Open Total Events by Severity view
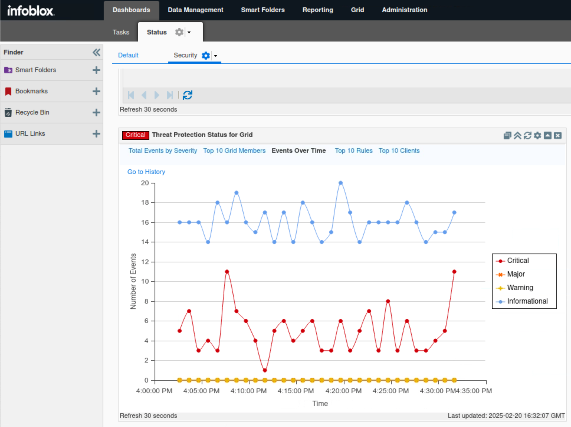This screenshot has width=571, height=427. [x=163, y=150]
